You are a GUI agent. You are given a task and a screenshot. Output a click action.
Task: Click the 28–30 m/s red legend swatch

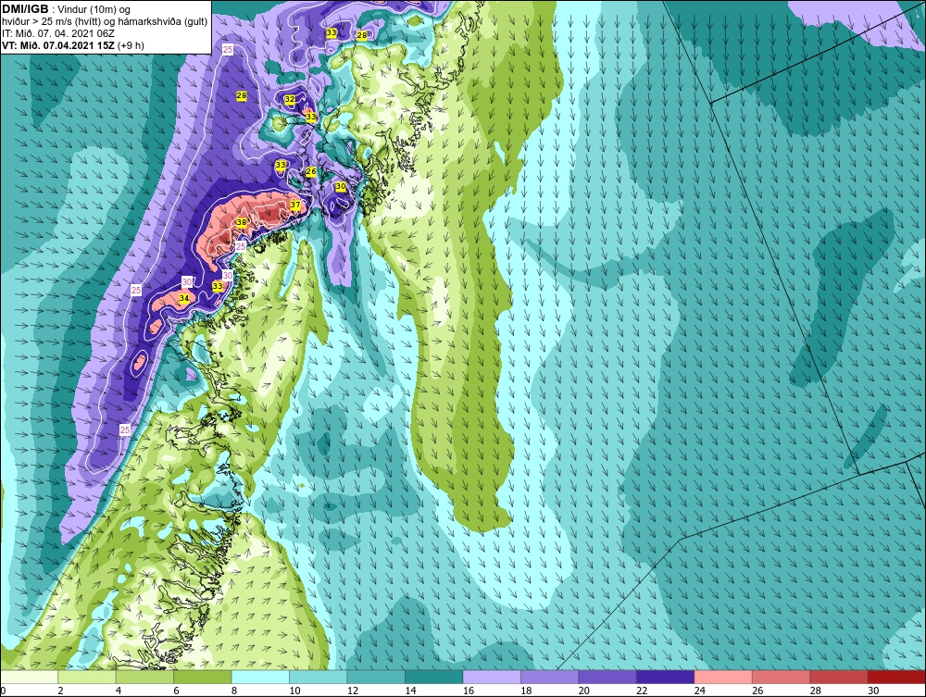(839, 677)
